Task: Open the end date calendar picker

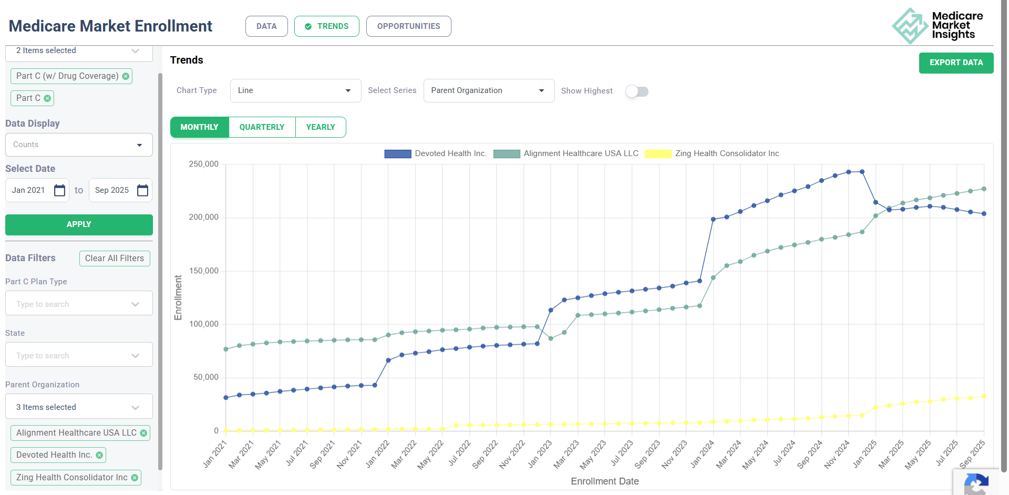Action: pos(142,190)
